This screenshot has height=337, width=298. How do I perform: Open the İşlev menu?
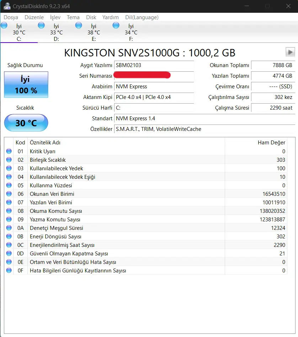55,17
